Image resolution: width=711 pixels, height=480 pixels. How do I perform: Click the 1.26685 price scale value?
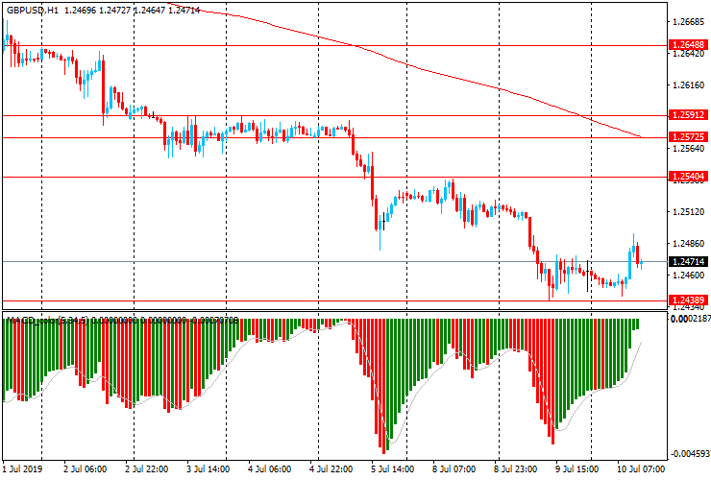[689, 22]
